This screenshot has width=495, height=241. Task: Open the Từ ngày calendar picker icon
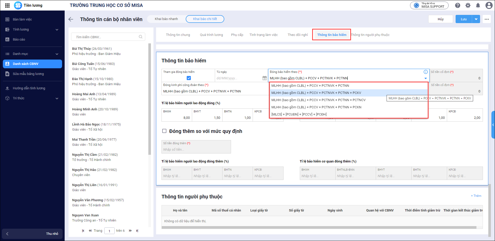pyautogui.click(x=264, y=78)
